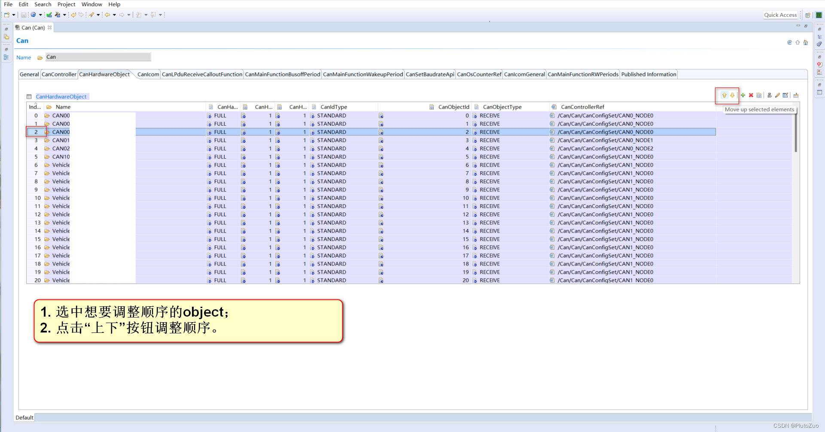Click the home icon in Can editor header
Viewport: 825px width, 432px height.
(x=806, y=42)
